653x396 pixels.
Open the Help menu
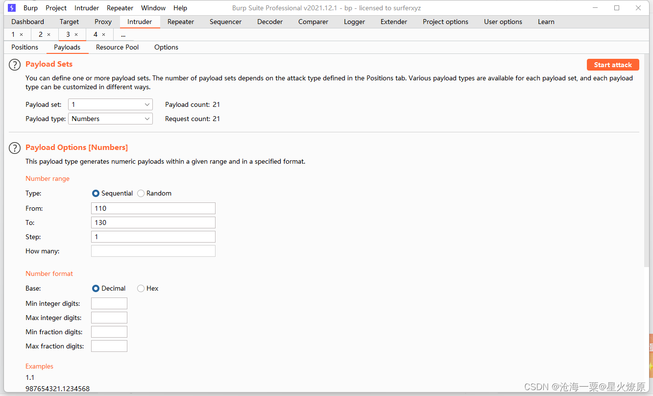pos(180,8)
